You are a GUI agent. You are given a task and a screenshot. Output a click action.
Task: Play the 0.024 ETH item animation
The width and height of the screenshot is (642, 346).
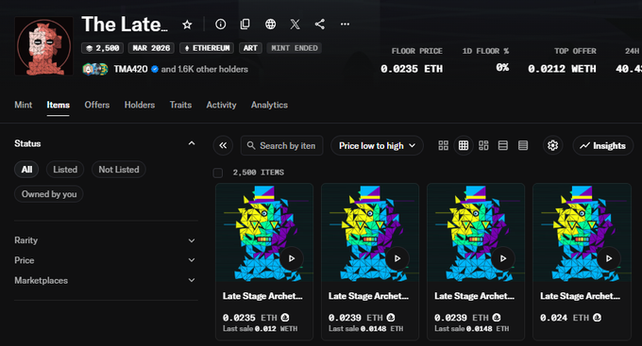[609, 258]
